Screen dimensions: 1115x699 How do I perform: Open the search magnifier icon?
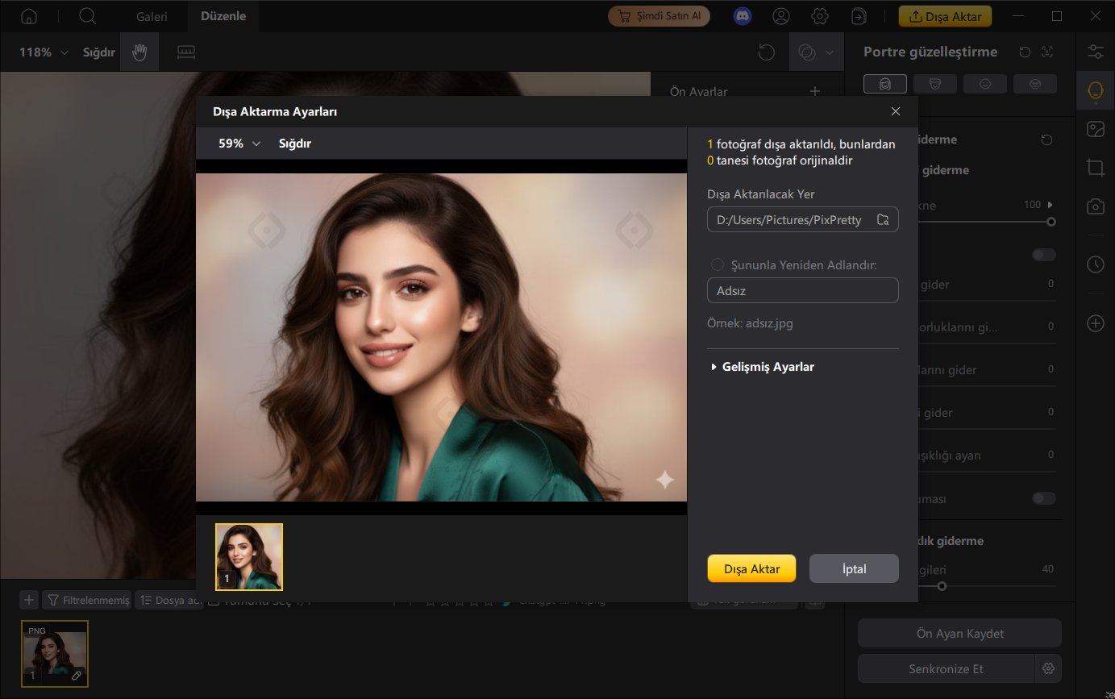(88, 16)
